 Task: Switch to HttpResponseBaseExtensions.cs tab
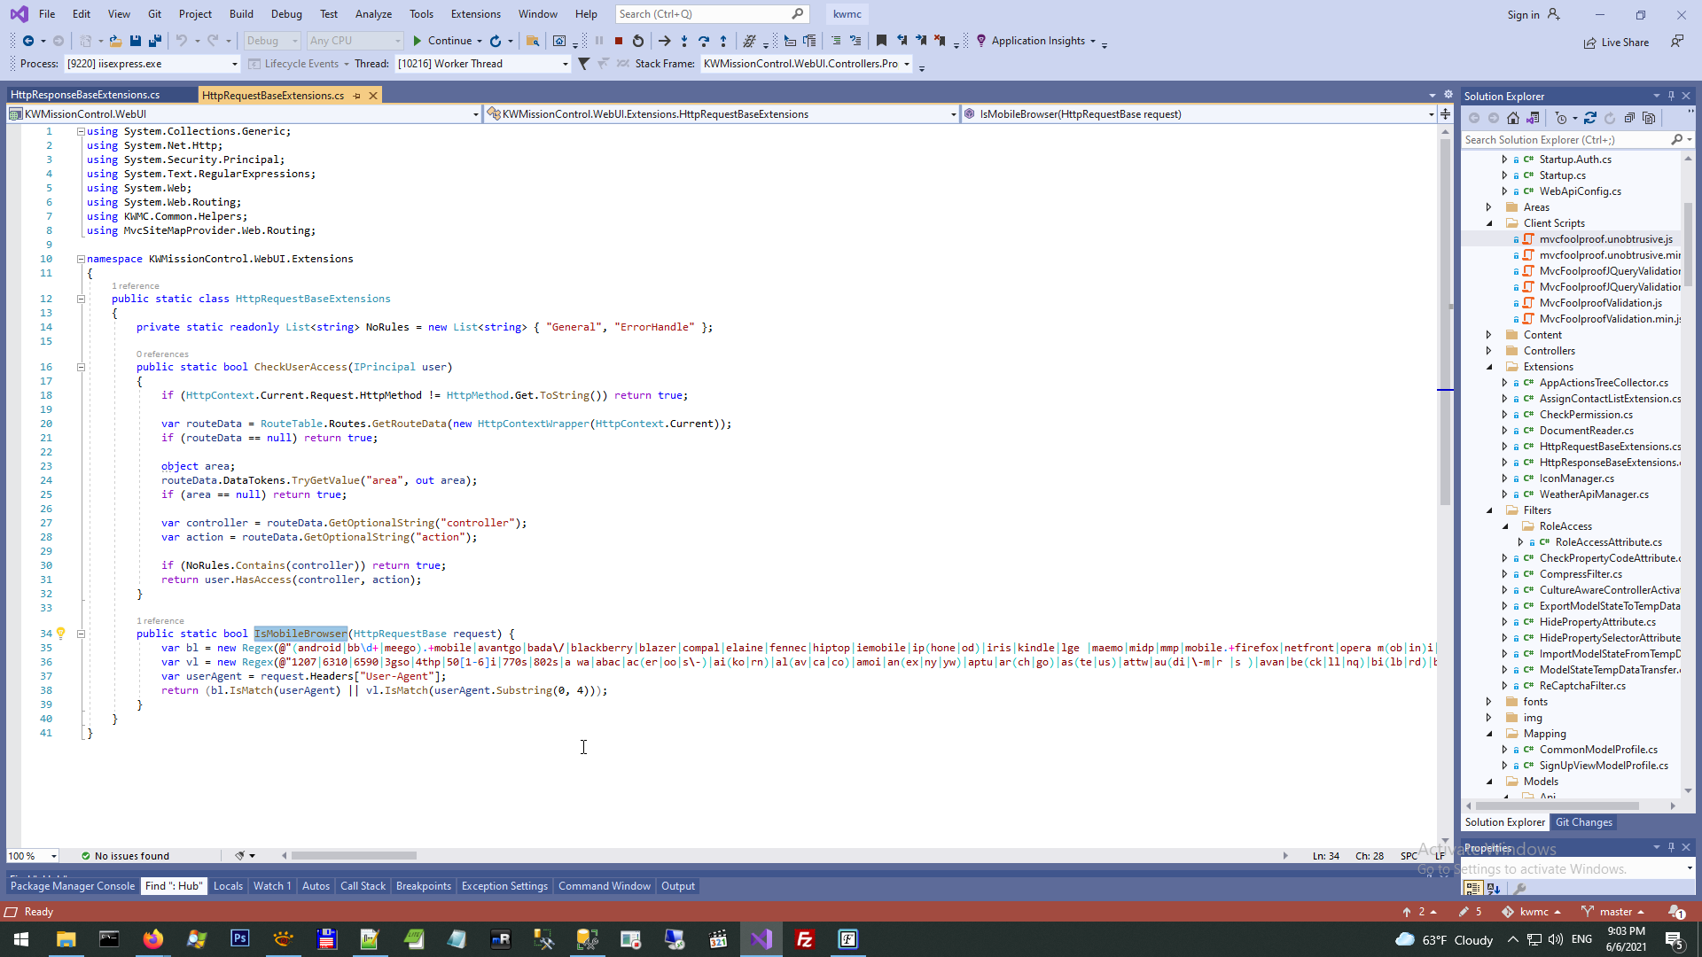tap(86, 95)
